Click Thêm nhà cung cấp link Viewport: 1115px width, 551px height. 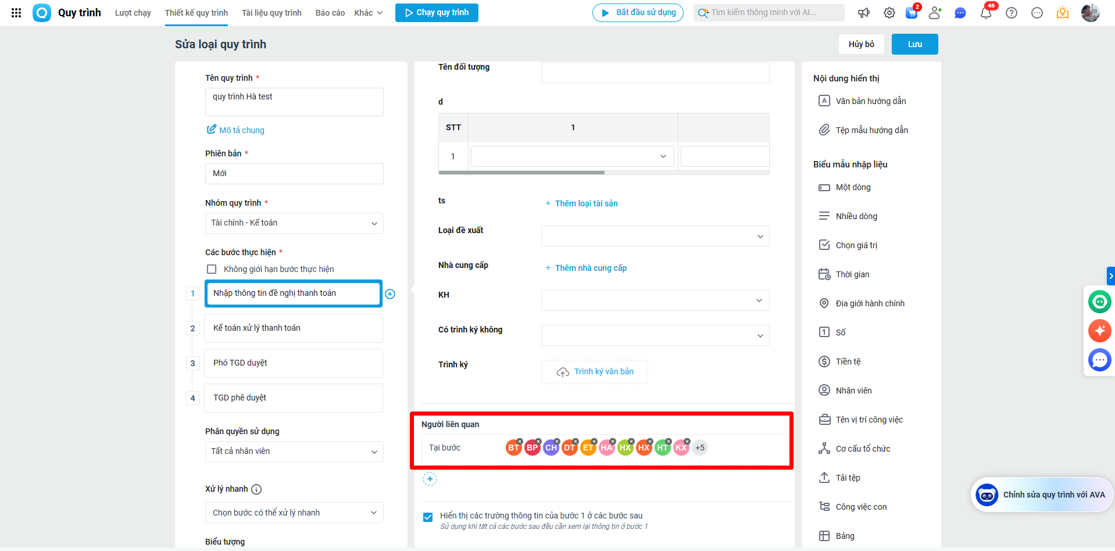coord(586,268)
